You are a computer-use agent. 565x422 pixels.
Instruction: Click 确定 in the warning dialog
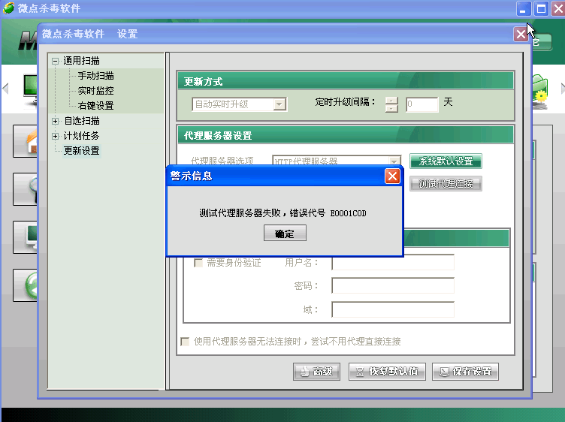285,234
